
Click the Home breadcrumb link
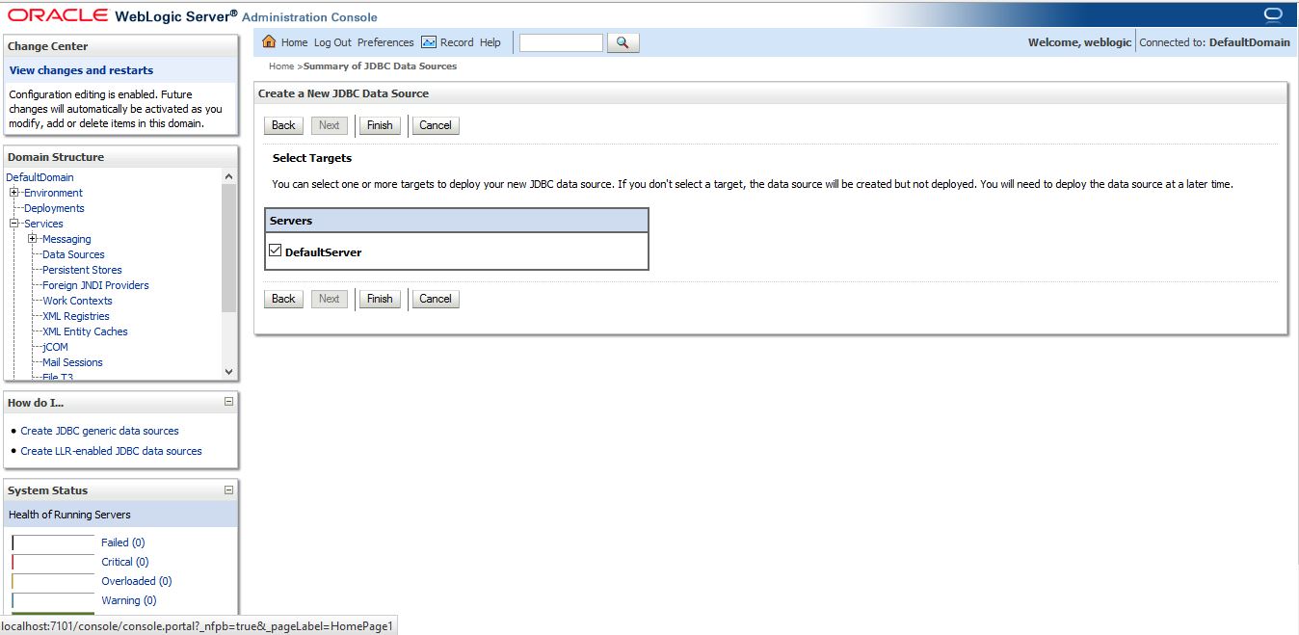click(281, 66)
